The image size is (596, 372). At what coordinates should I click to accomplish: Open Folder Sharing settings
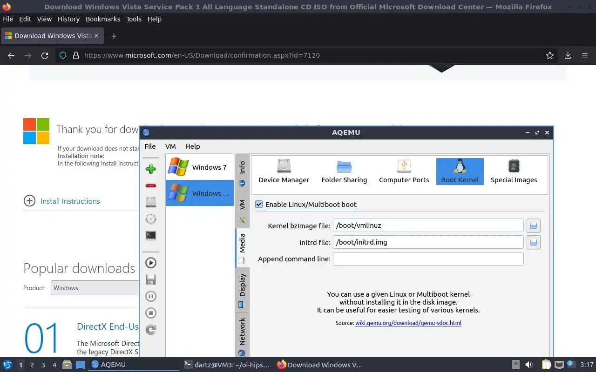pos(344,172)
